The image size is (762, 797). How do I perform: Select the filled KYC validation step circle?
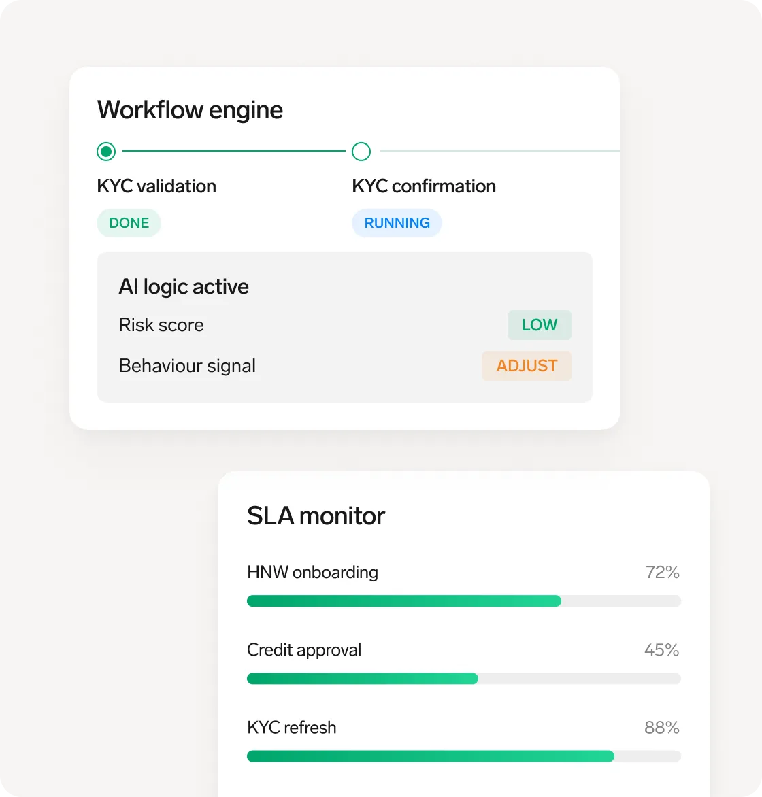pyautogui.click(x=106, y=152)
